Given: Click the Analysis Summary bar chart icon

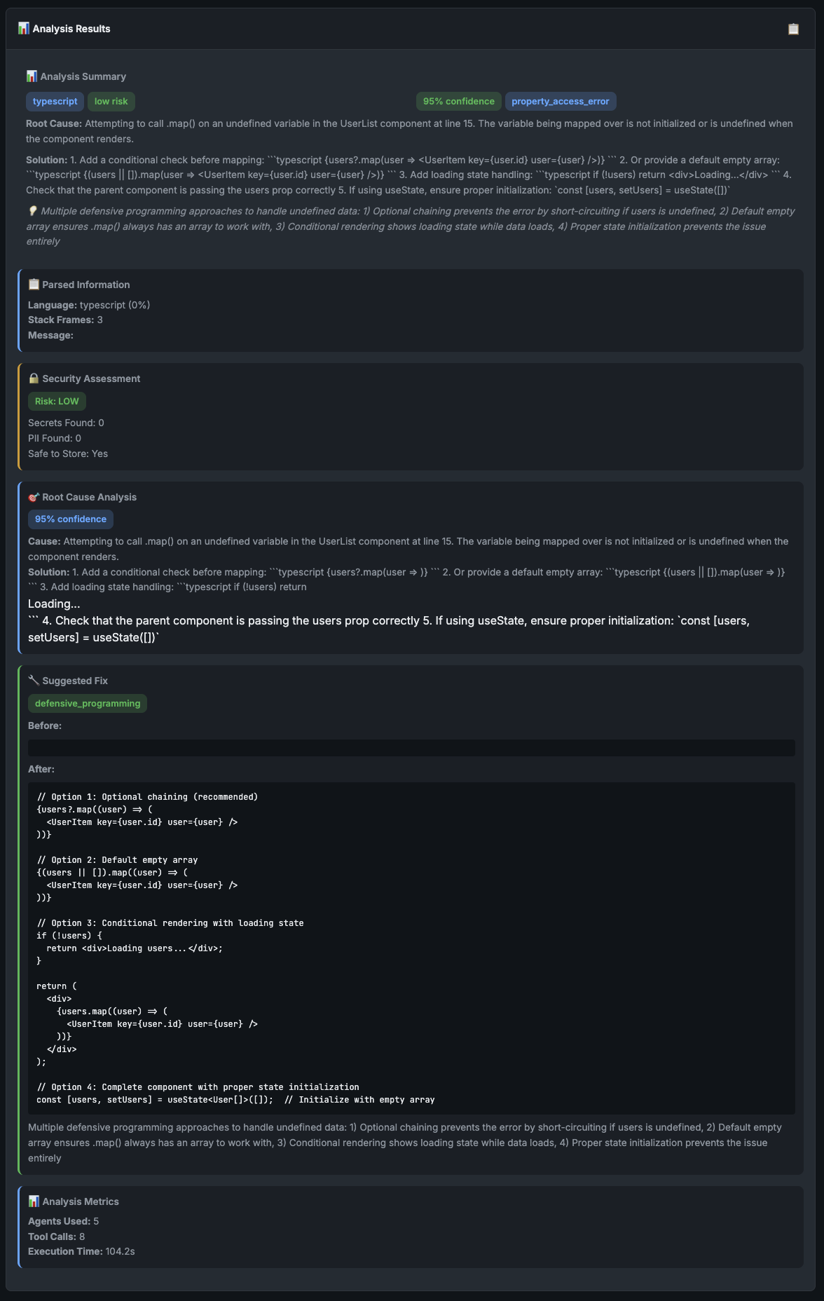Looking at the screenshot, I should [31, 76].
